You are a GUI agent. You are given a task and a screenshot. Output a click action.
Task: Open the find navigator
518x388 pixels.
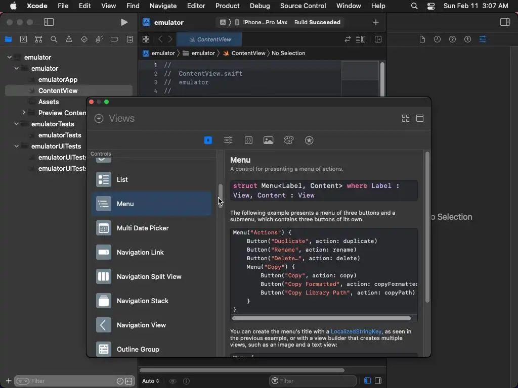pyautogui.click(x=54, y=39)
